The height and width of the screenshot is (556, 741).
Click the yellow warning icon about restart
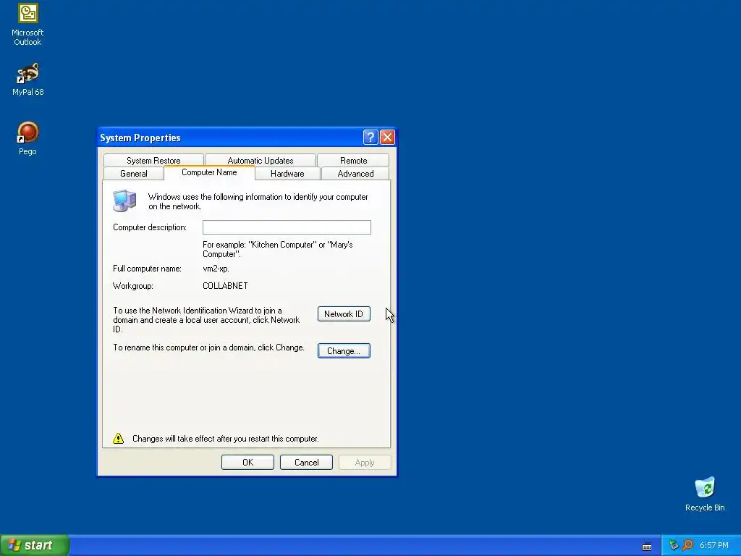point(118,438)
